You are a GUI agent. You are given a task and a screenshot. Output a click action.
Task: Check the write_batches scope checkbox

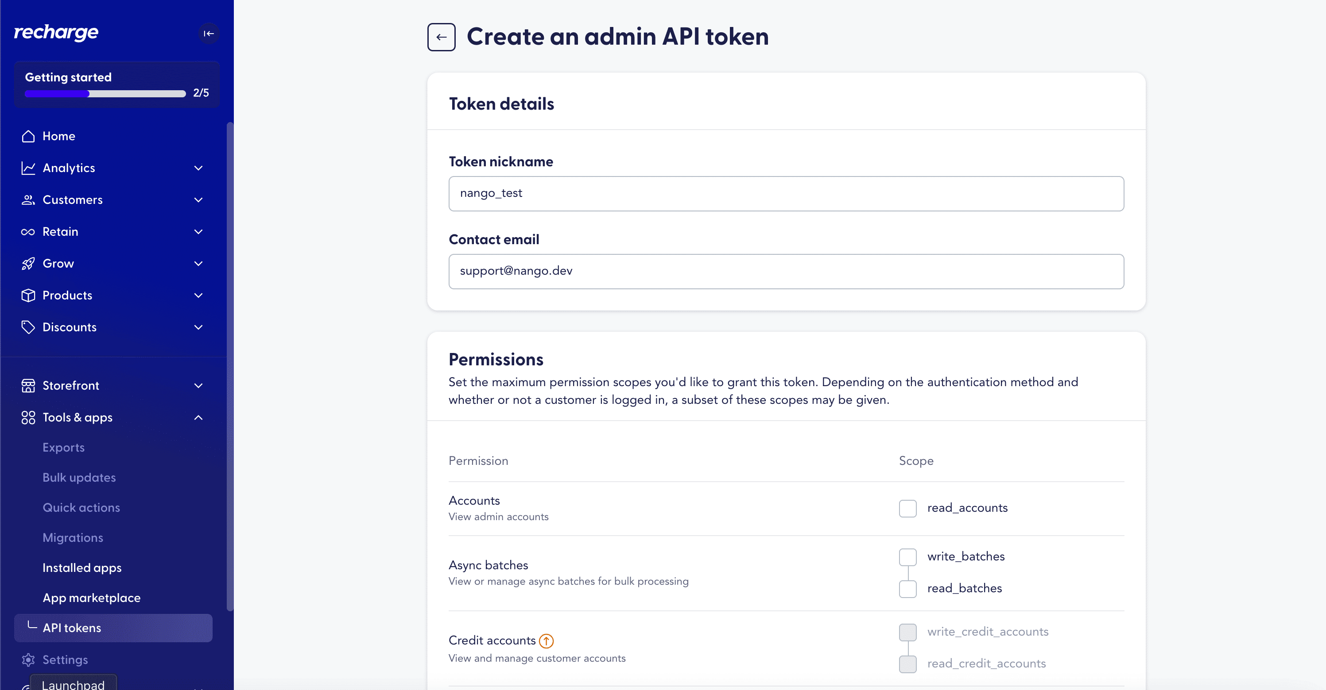(x=907, y=557)
